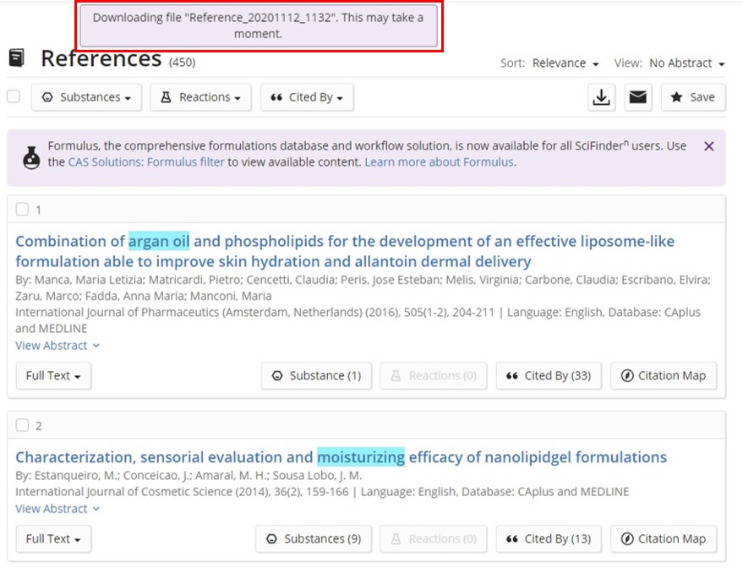The width and height of the screenshot is (743, 573).
Task: Click the download results icon
Action: (x=601, y=98)
